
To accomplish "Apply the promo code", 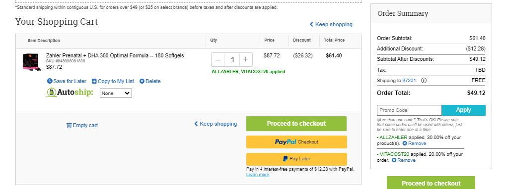I will [x=463, y=110].
